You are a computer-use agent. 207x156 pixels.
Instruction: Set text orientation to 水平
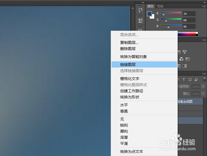pyautogui.click(x=144, y=105)
